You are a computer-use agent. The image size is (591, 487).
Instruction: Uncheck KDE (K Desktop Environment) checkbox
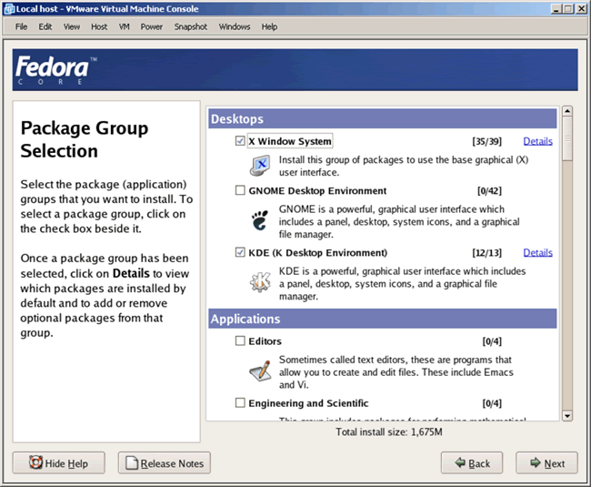click(240, 252)
